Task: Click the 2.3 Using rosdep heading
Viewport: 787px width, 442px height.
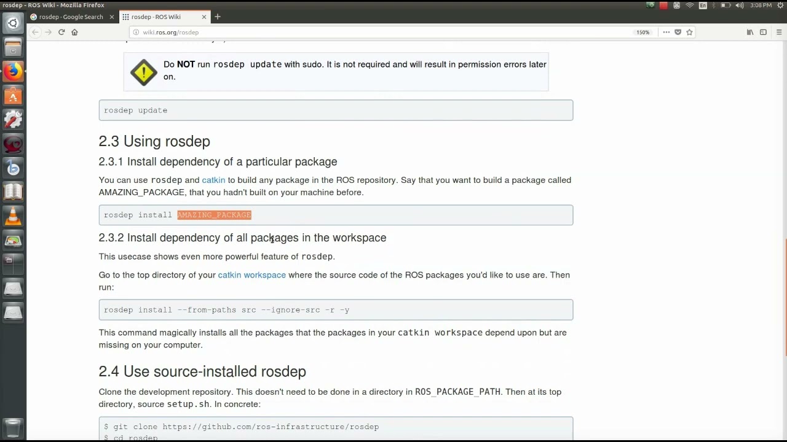Action: tap(154, 141)
